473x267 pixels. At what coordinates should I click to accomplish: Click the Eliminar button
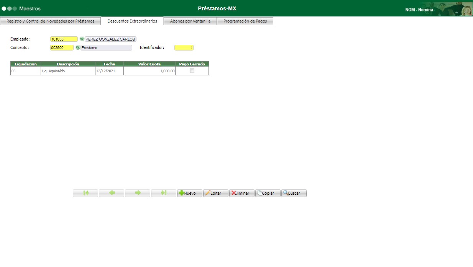(242, 193)
